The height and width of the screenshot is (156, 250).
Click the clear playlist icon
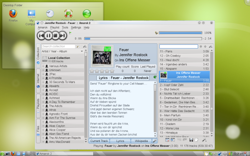point(167,140)
